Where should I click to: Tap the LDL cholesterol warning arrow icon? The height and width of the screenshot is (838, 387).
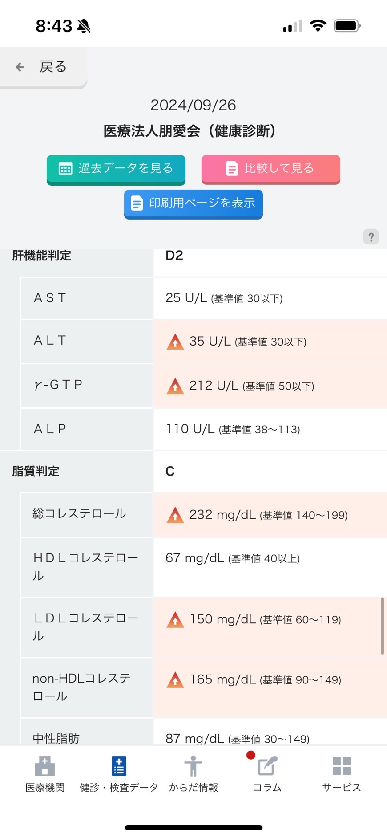coord(175,619)
